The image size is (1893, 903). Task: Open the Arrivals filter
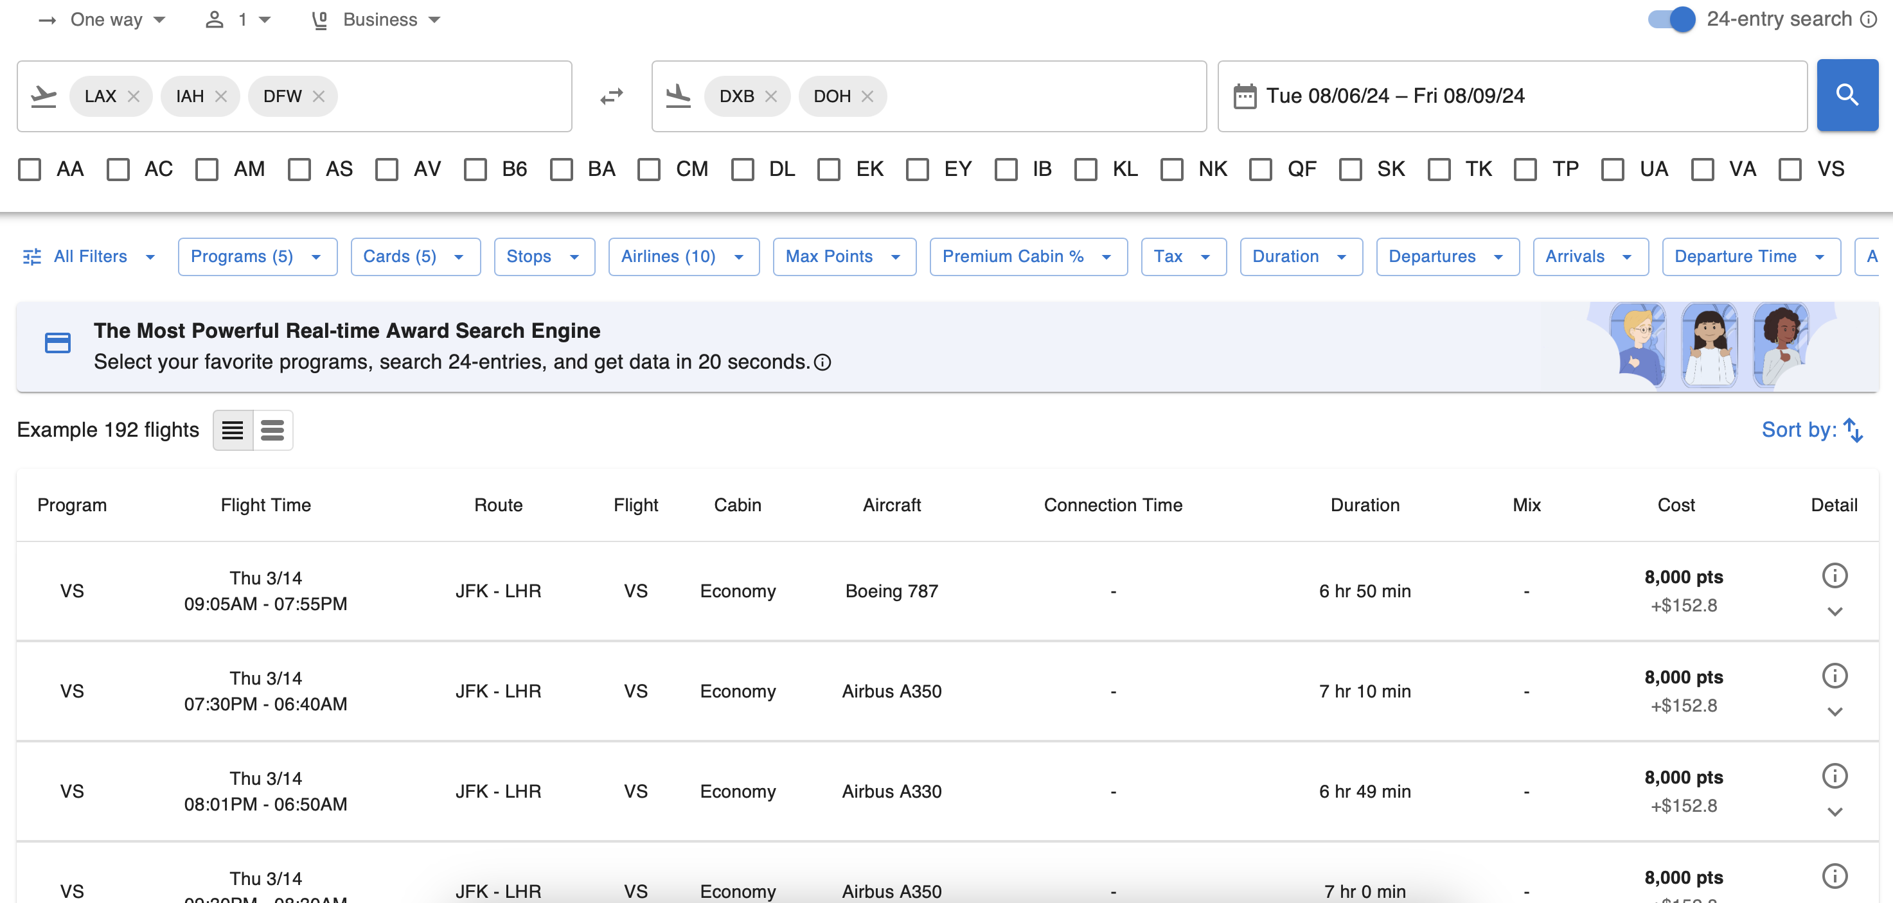click(1590, 256)
